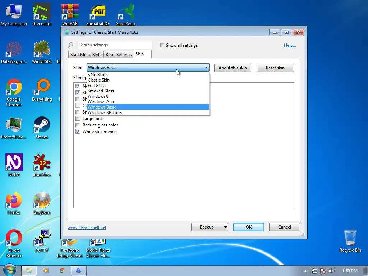Choose Windows XP Luna skin
The image size is (368, 276).
coord(148,112)
